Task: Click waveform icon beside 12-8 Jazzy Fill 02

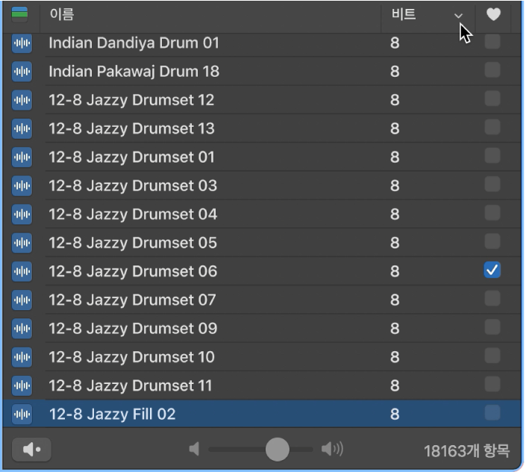Action: (22, 414)
